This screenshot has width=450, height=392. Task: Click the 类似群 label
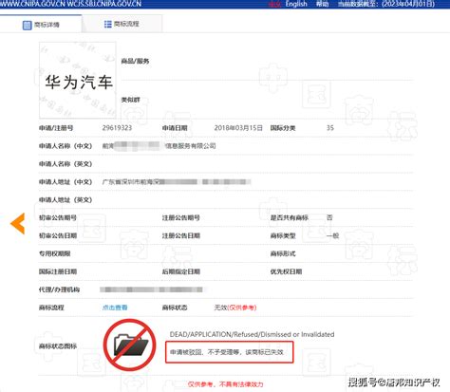click(130, 100)
